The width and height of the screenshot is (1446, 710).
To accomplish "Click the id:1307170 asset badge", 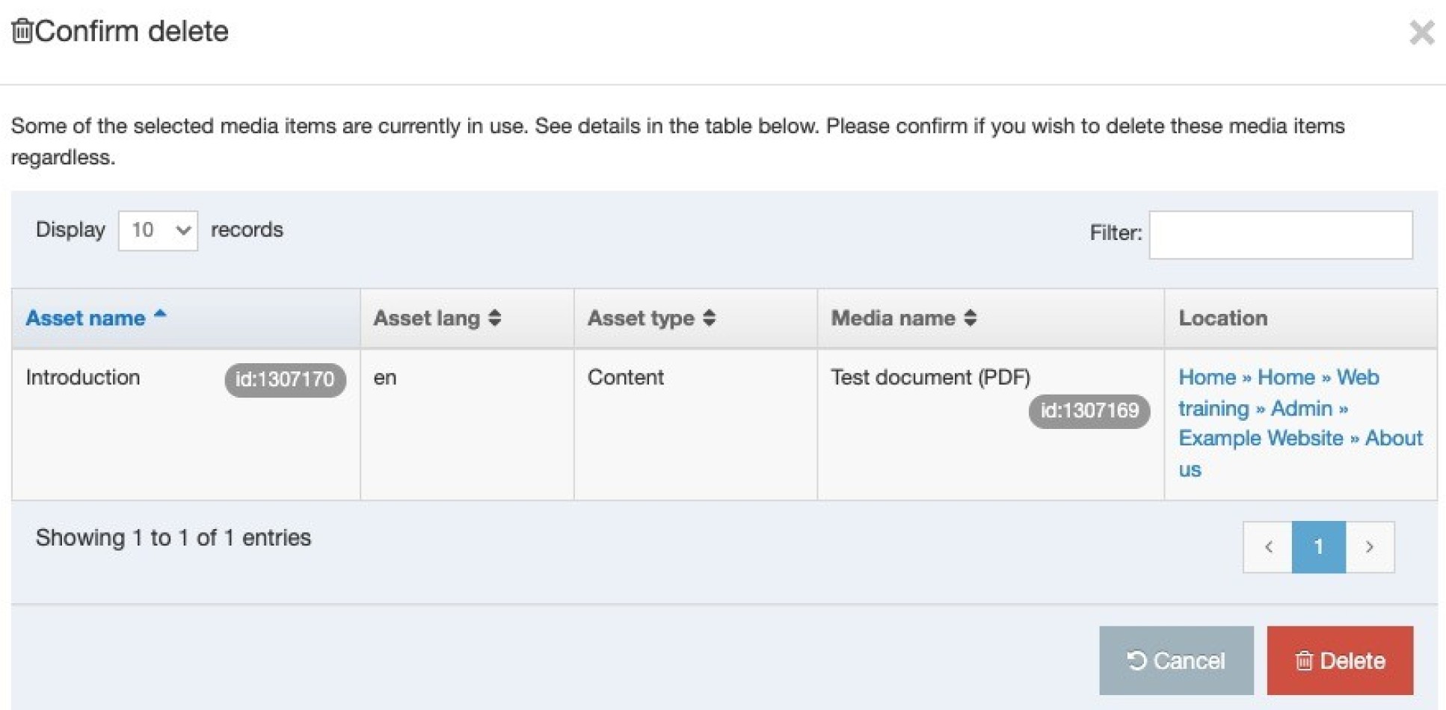I will click(x=285, y=380).
